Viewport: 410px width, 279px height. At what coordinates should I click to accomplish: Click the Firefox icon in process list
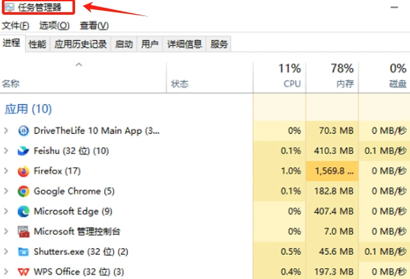click(x=24, y=171)
